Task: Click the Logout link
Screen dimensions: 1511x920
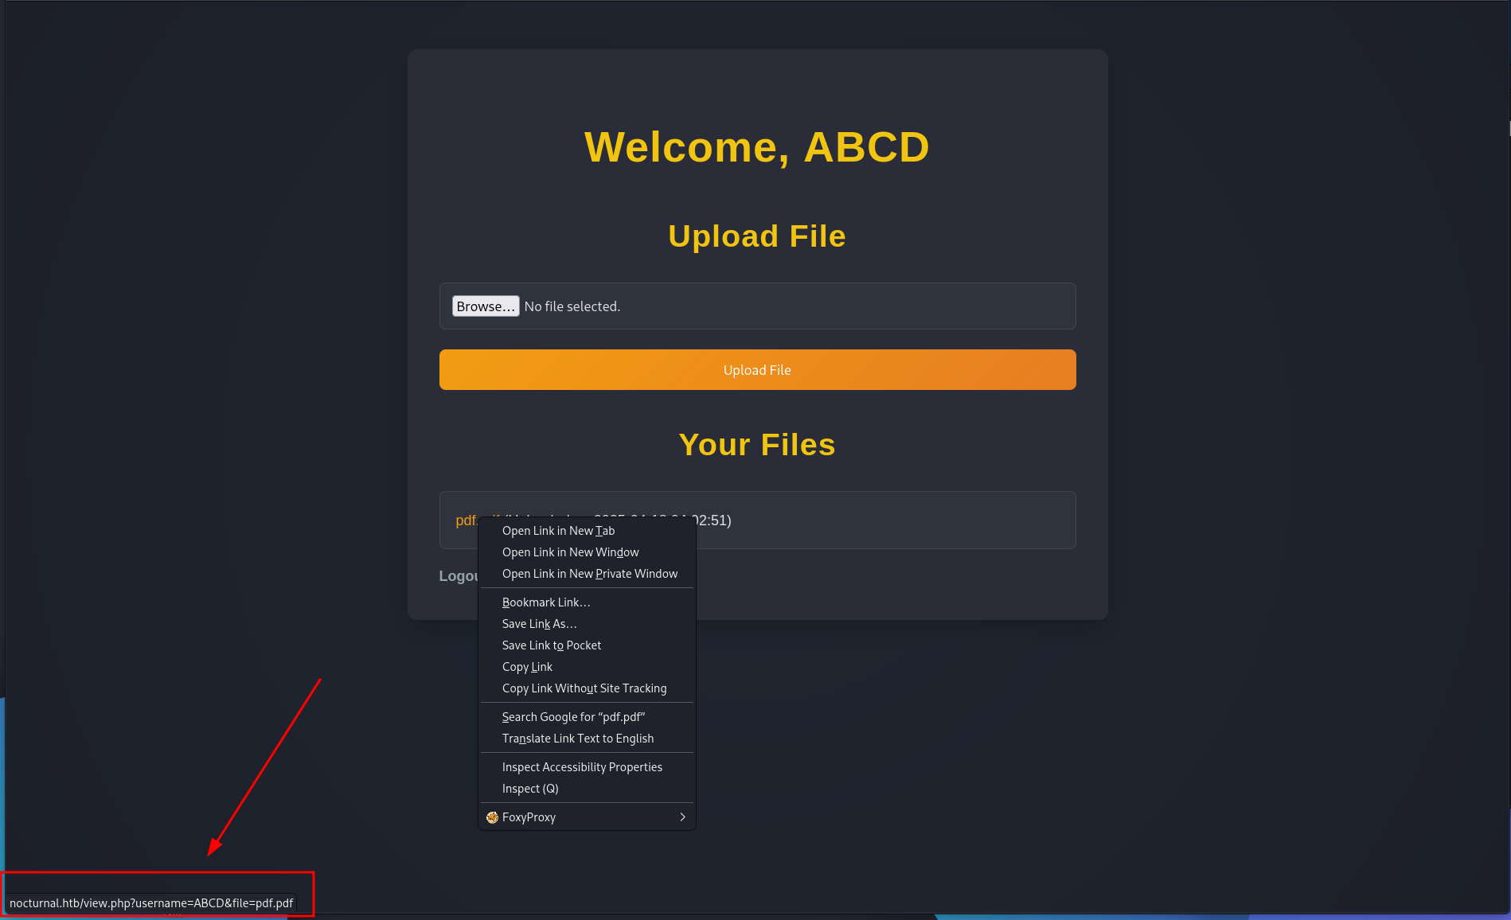Action: (458, 576)
